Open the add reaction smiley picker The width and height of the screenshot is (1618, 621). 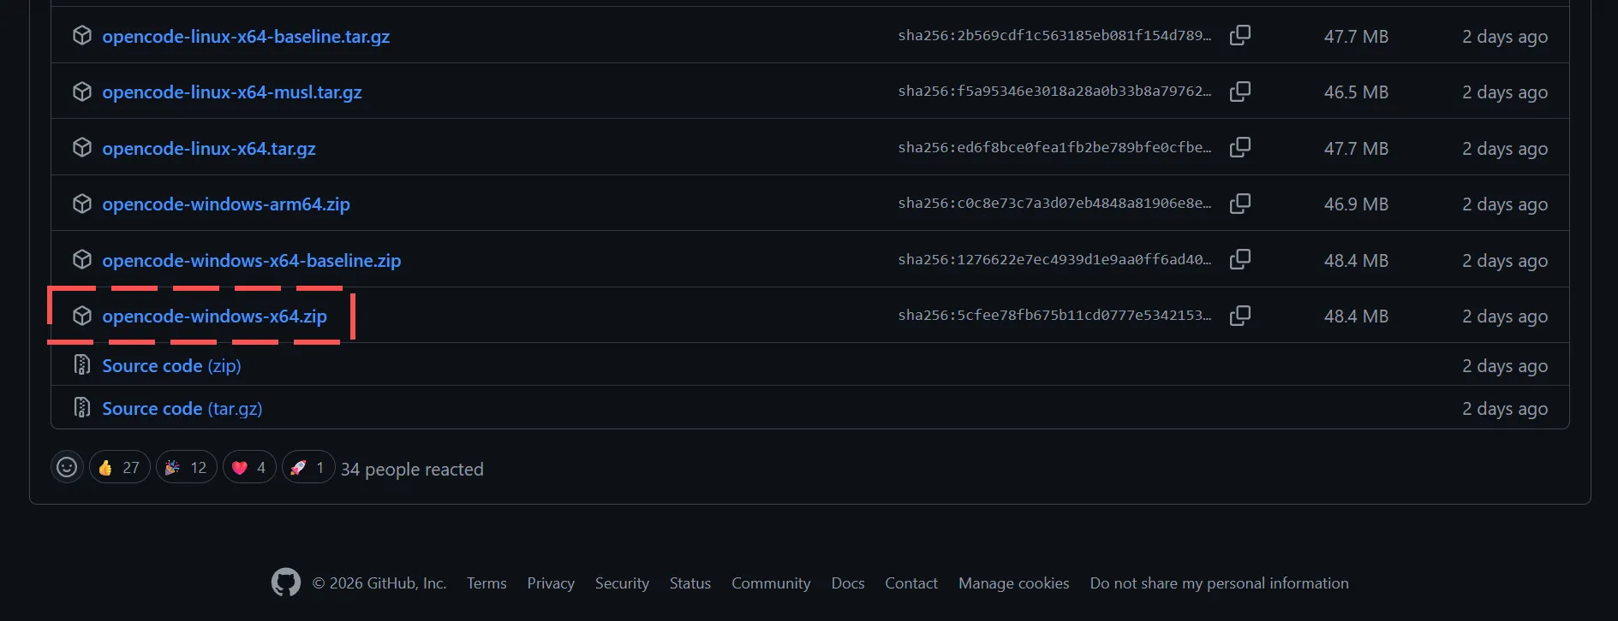[67, 467]
